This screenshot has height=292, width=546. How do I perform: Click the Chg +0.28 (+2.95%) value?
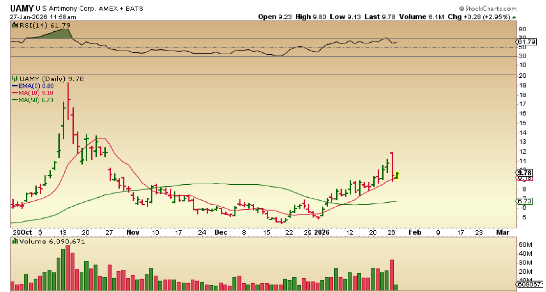click(479, 17)
